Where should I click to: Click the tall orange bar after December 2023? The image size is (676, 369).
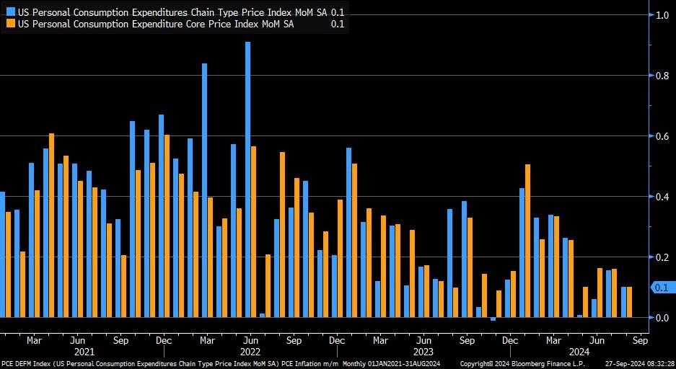coord(528,240)
